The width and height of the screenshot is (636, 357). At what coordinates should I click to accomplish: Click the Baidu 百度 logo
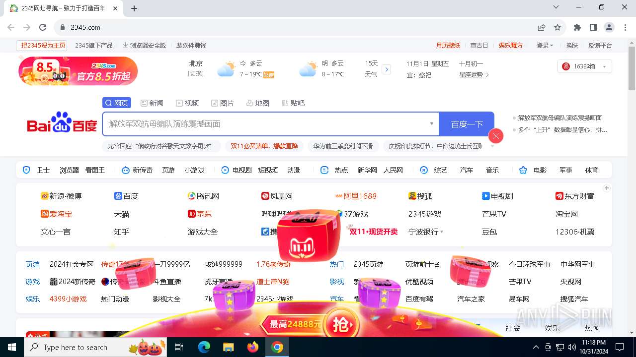click(62, 122)
